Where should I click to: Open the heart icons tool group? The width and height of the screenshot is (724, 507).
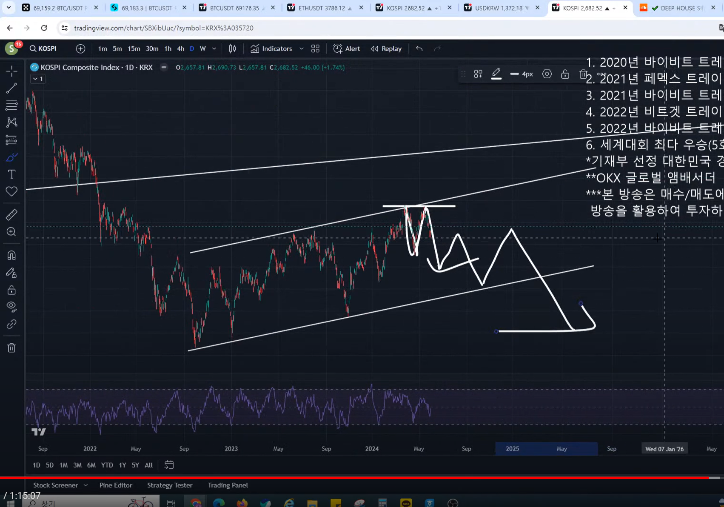click(x=11, y=191)
